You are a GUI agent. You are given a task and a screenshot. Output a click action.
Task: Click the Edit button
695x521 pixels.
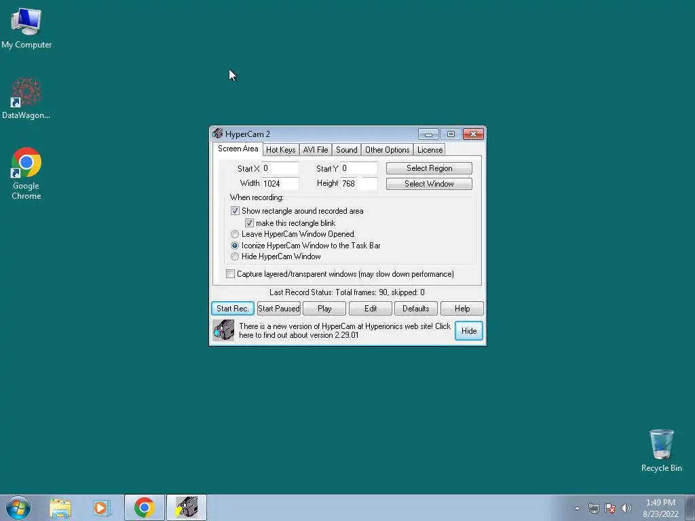coord(371,309)
